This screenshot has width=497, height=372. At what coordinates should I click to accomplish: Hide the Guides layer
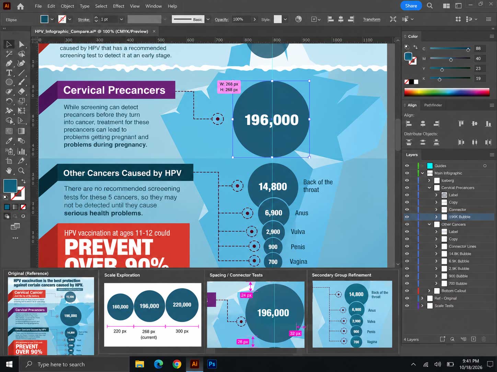(x=407, y=166)
